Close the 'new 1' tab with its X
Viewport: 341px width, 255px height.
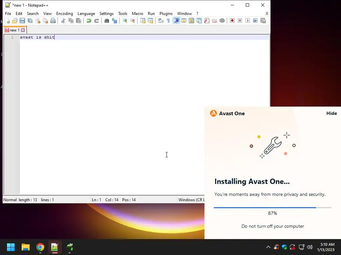click(23, 30)
